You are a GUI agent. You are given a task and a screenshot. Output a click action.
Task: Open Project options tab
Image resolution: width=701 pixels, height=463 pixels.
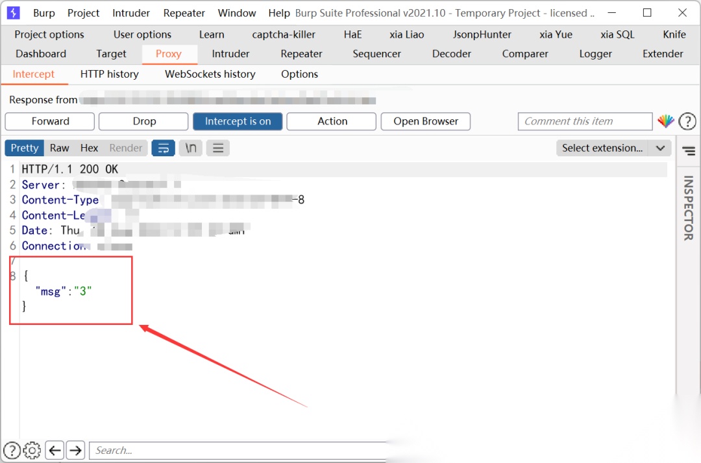pos(49,34)
